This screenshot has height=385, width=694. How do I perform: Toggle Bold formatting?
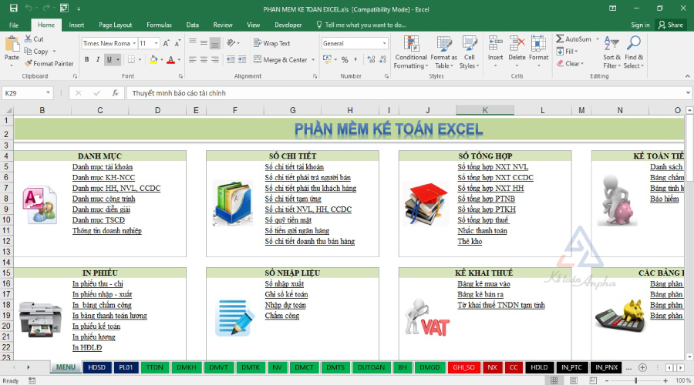coord(86,59)
